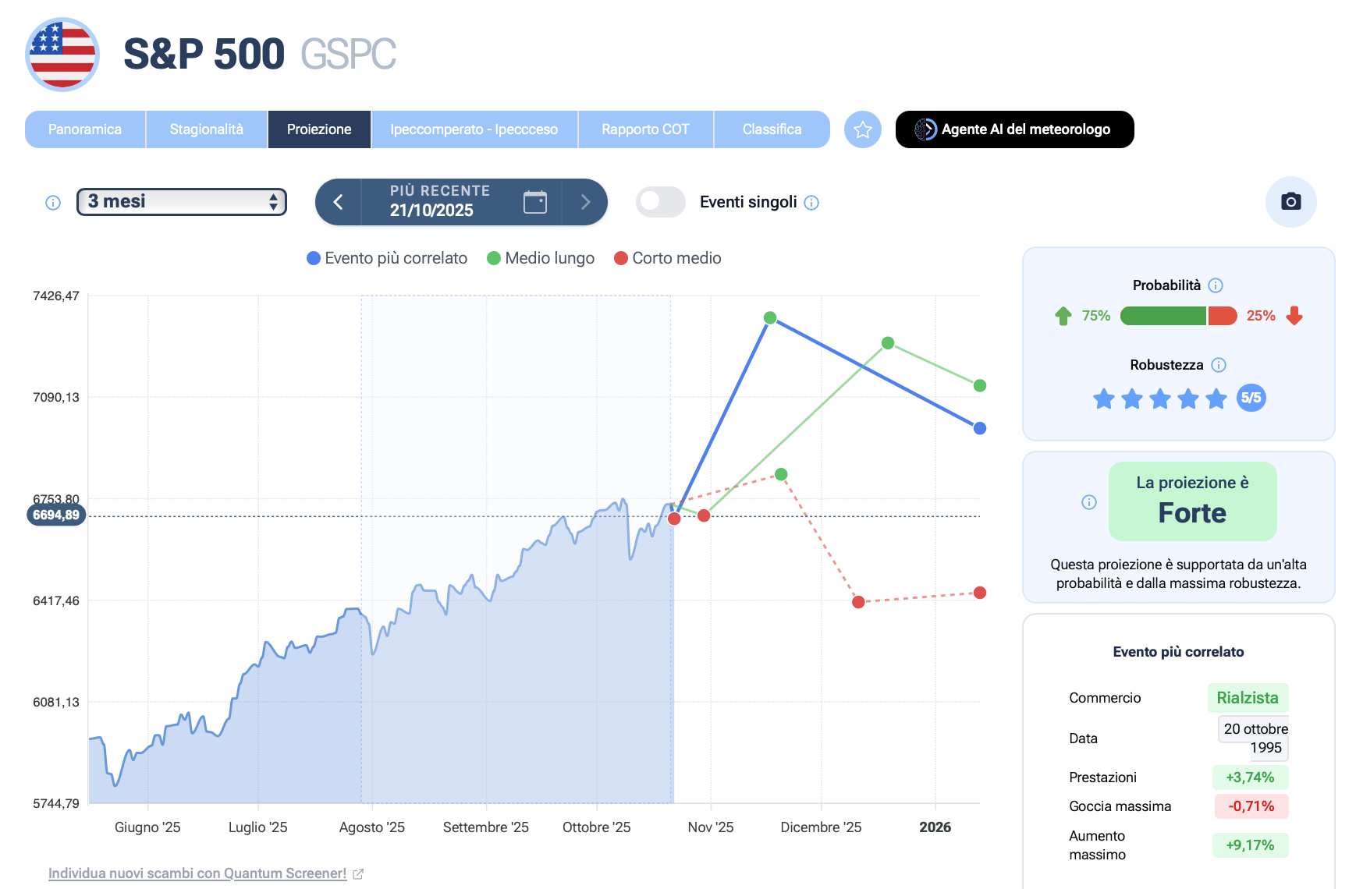Enable the Eventi singoli switch
Image resolution: width=1356 pixels, height=889 pixels.
pos(660,202)
